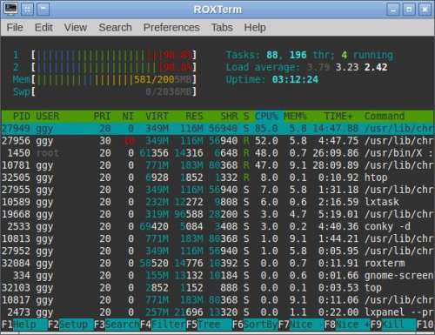Sort by the PID column header
435x335 pixels.
tap(21, 117)
